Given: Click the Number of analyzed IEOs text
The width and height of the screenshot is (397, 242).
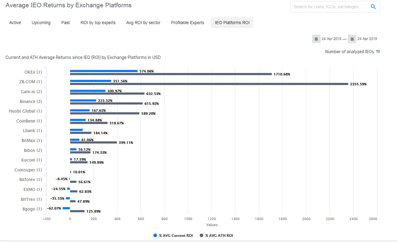Looking at the screenshot, I should 352,52.
